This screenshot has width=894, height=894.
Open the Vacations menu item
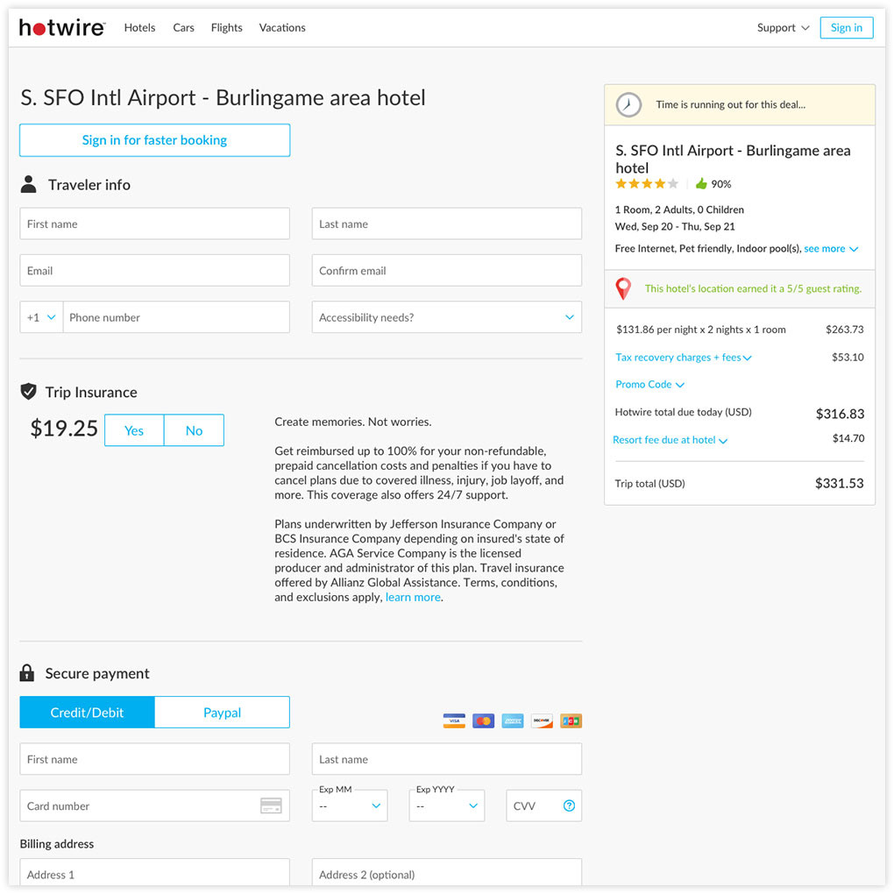tap(282, 28)
